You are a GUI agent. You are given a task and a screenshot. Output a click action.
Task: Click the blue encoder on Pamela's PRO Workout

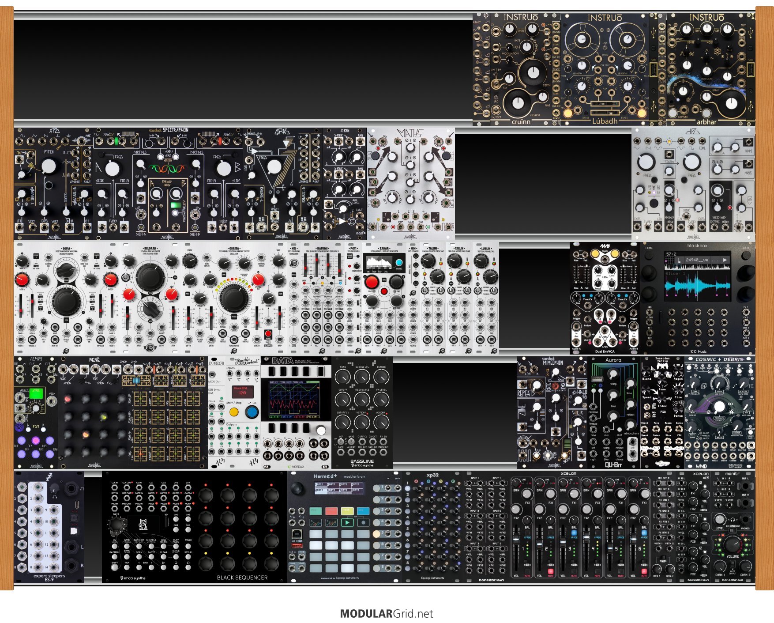pyautogui.click(x=252, y=412)
